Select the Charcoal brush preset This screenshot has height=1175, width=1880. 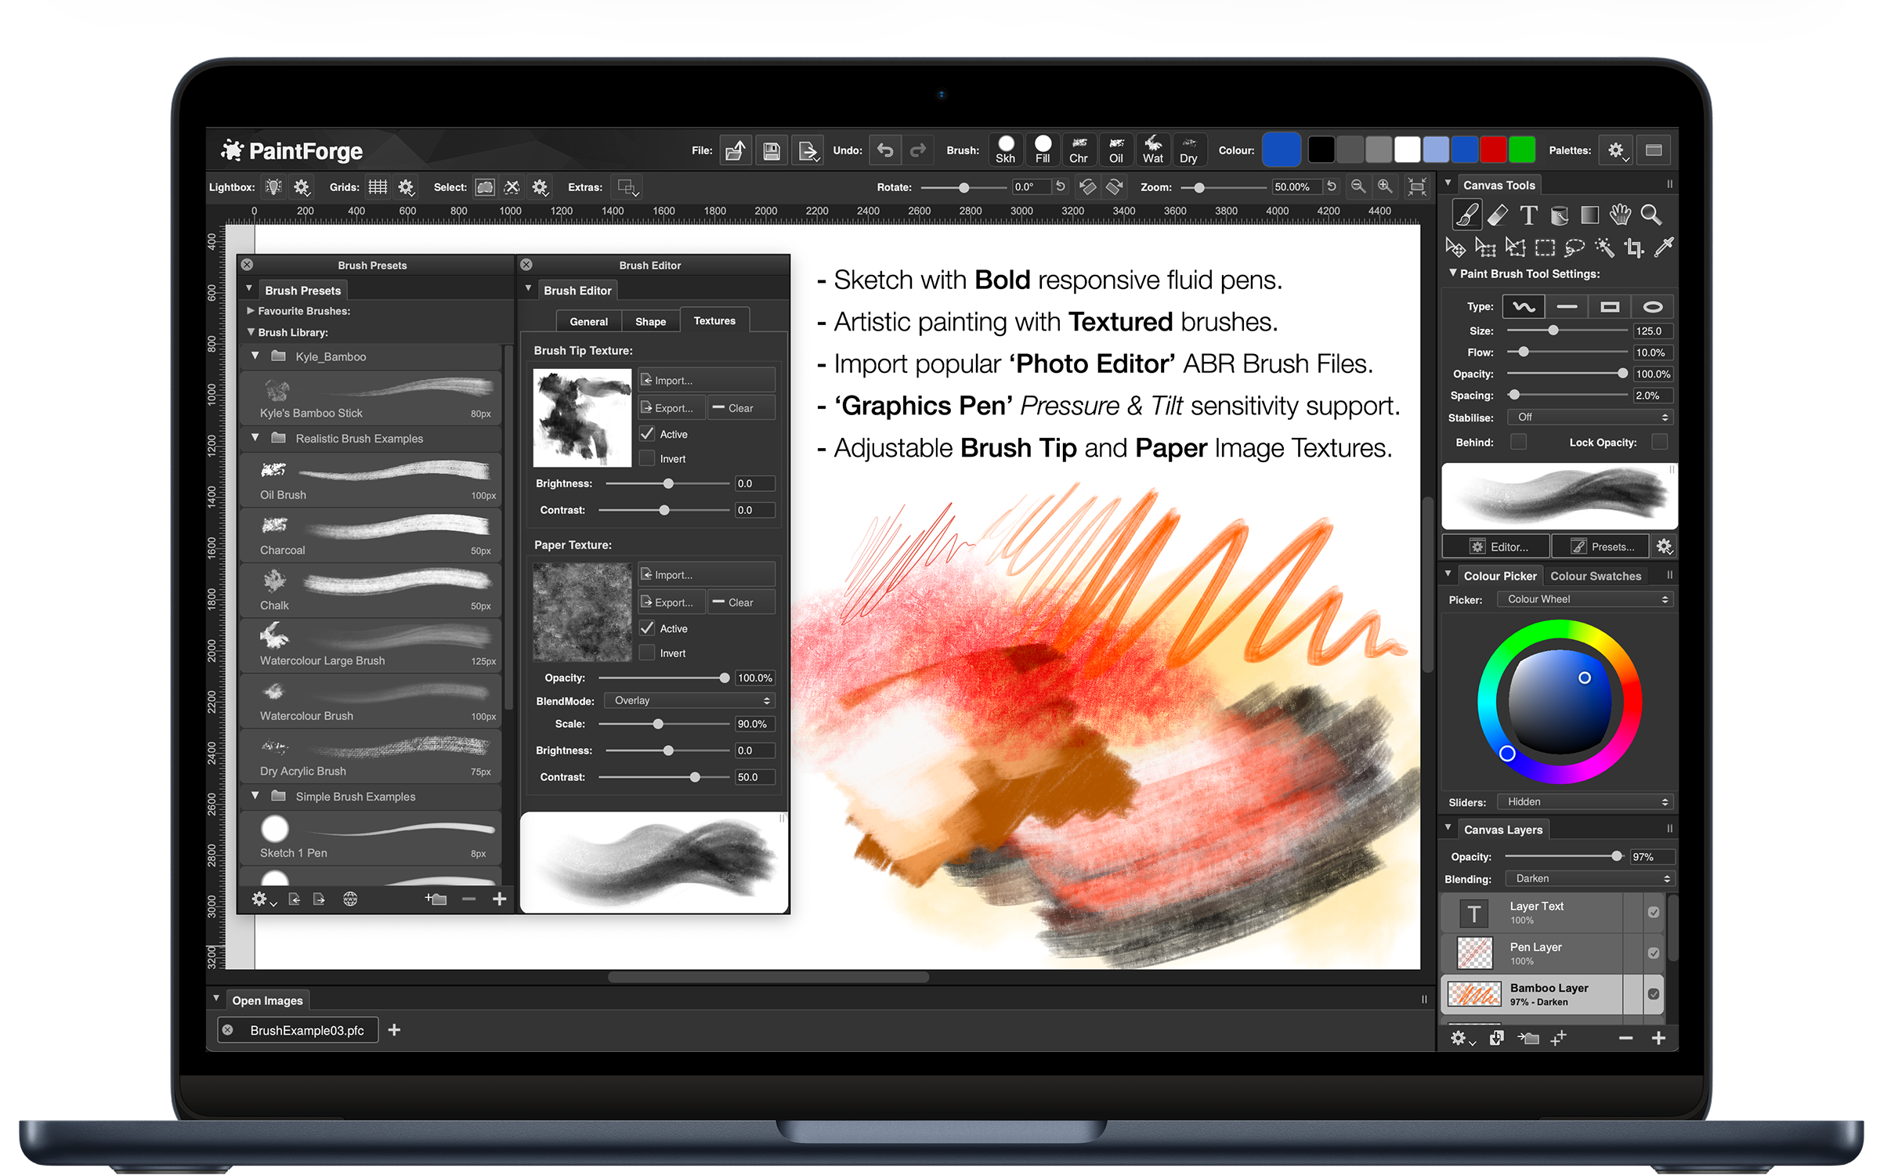[x=372, y=536]
